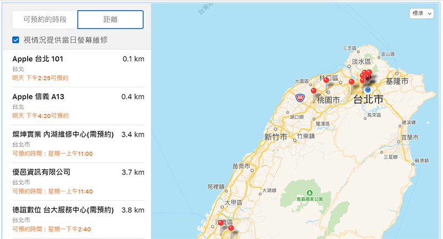Image resolution: width=443 pixels, height=239 pixels.
Task: Click the 三芝區 map label
Action: click(x=349, y=48)
